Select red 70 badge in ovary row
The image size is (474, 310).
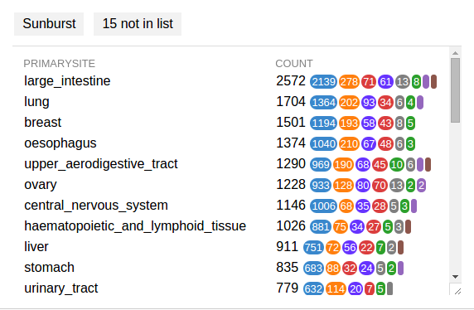pos(380,186)
